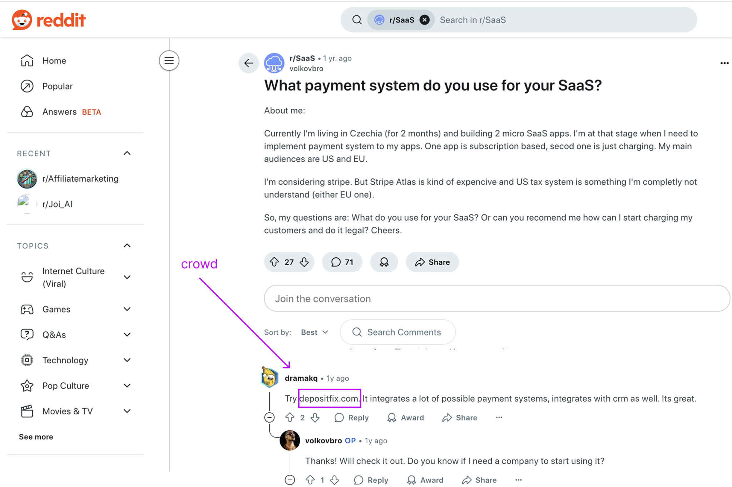The width and height of the screenshot is (732, 487).
Task: Upvote dramakq's comment
Action: (x=290, y=418)
